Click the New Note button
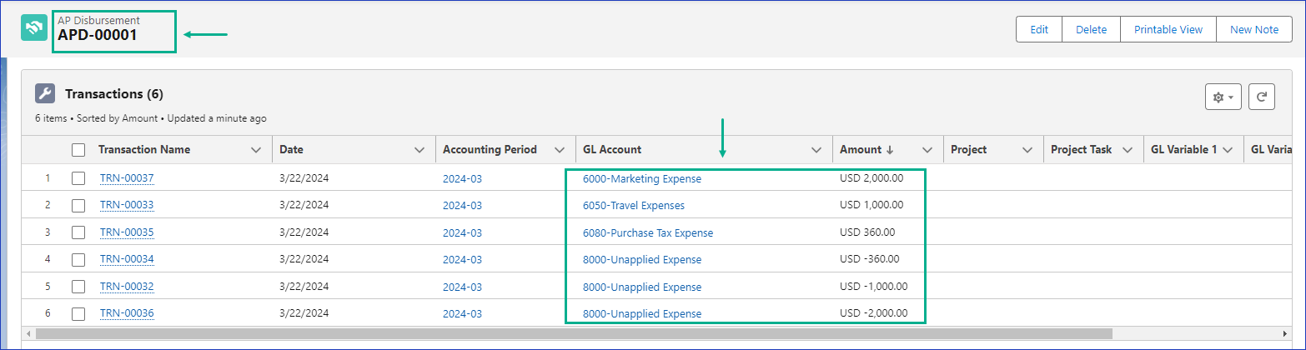This screenshot has height=350, width=1306. pos(1254,29)
